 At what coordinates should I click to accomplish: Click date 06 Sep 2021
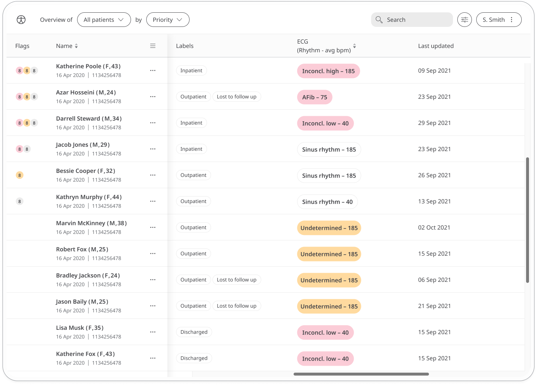(434, 280)
